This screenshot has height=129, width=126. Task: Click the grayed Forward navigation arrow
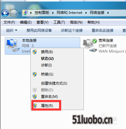pyautogui.click(x=14, y=13)
